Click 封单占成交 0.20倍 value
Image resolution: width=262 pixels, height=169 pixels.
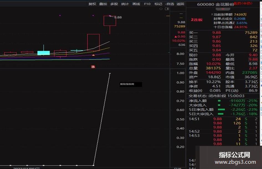pyautogui.click(x=240, y=19)
